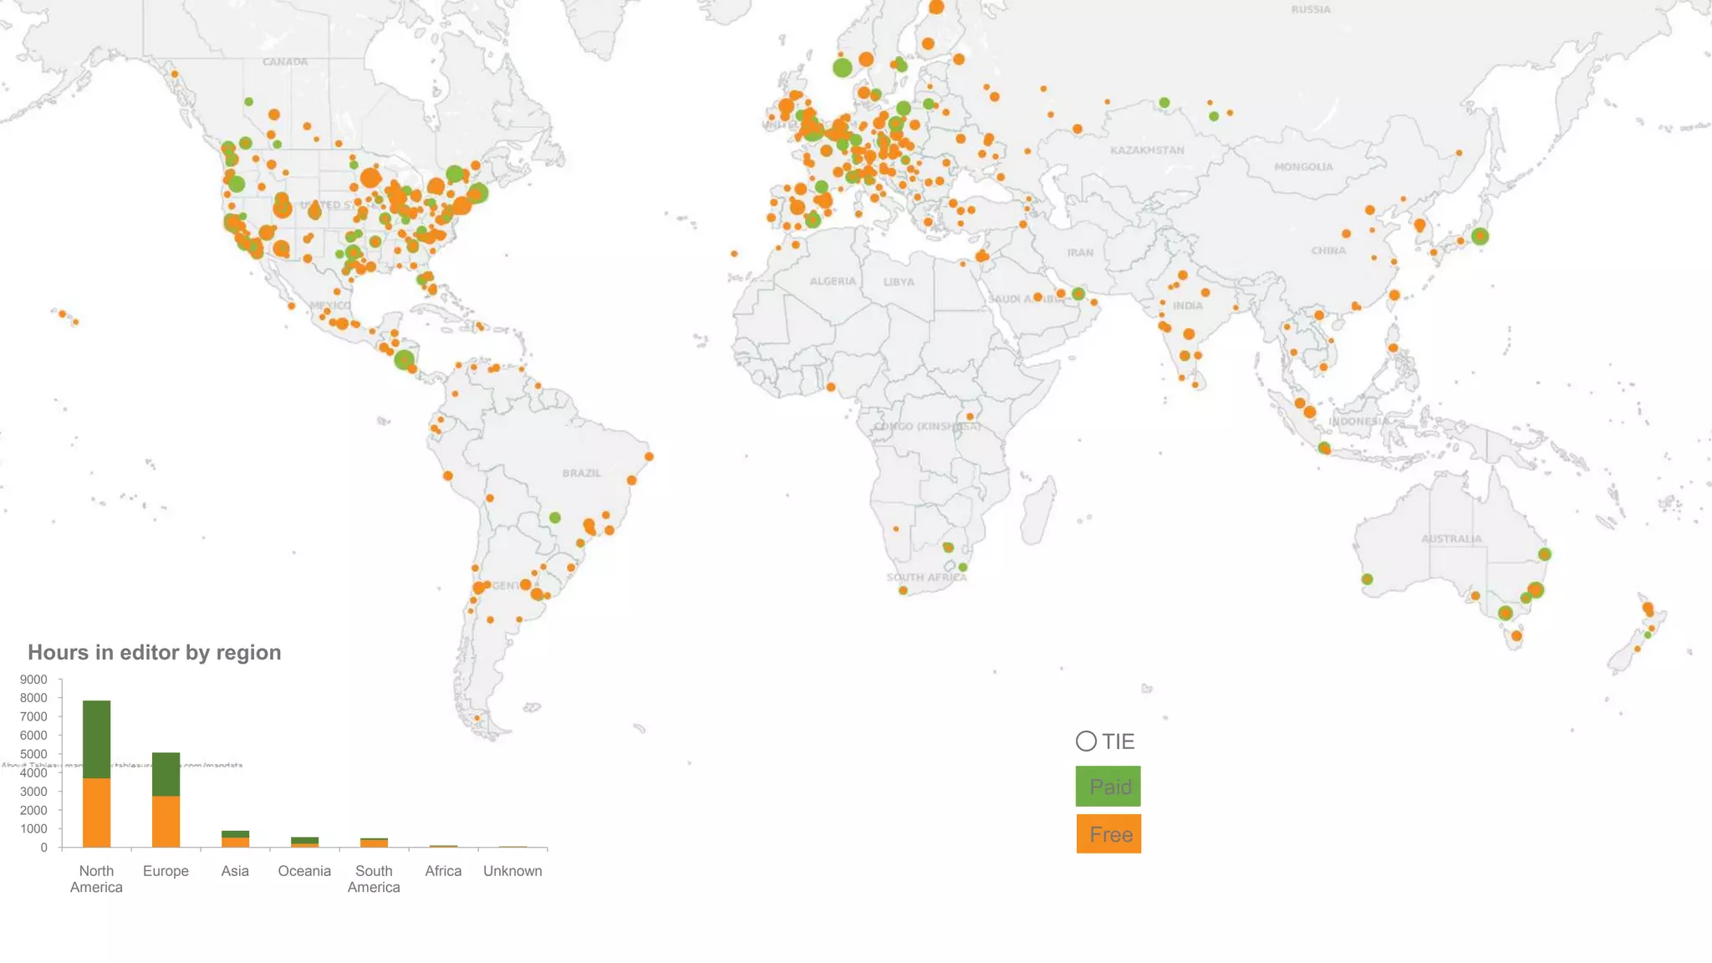Click large green marker in Central America
Image resolution: width=1712 pixels, height=963 pixels.
(x=405, y=359)
